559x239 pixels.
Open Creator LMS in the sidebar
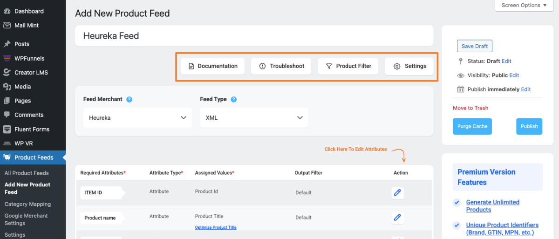tap(31, 72)
